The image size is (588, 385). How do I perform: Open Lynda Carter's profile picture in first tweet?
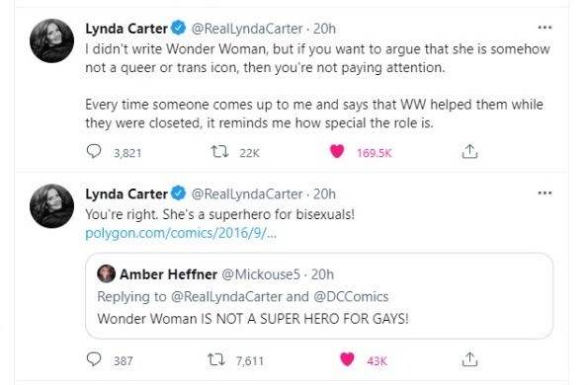tap(51, 40)
